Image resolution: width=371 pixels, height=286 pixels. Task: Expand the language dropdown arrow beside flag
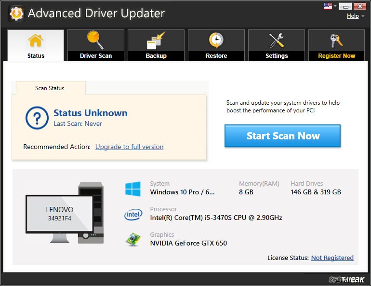pos(335,7)
